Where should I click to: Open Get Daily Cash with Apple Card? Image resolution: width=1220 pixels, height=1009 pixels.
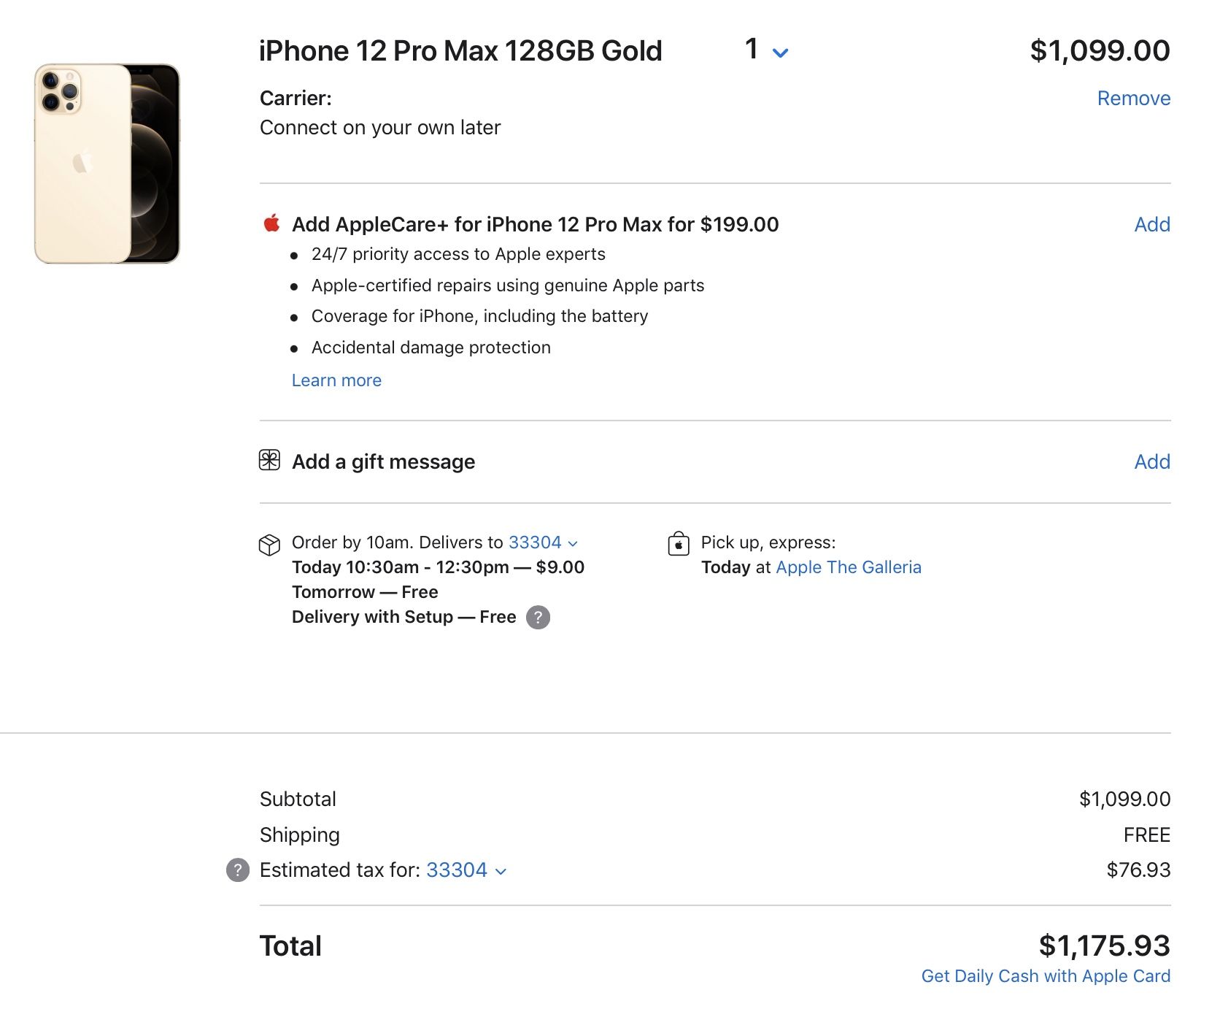(1046, 976)
